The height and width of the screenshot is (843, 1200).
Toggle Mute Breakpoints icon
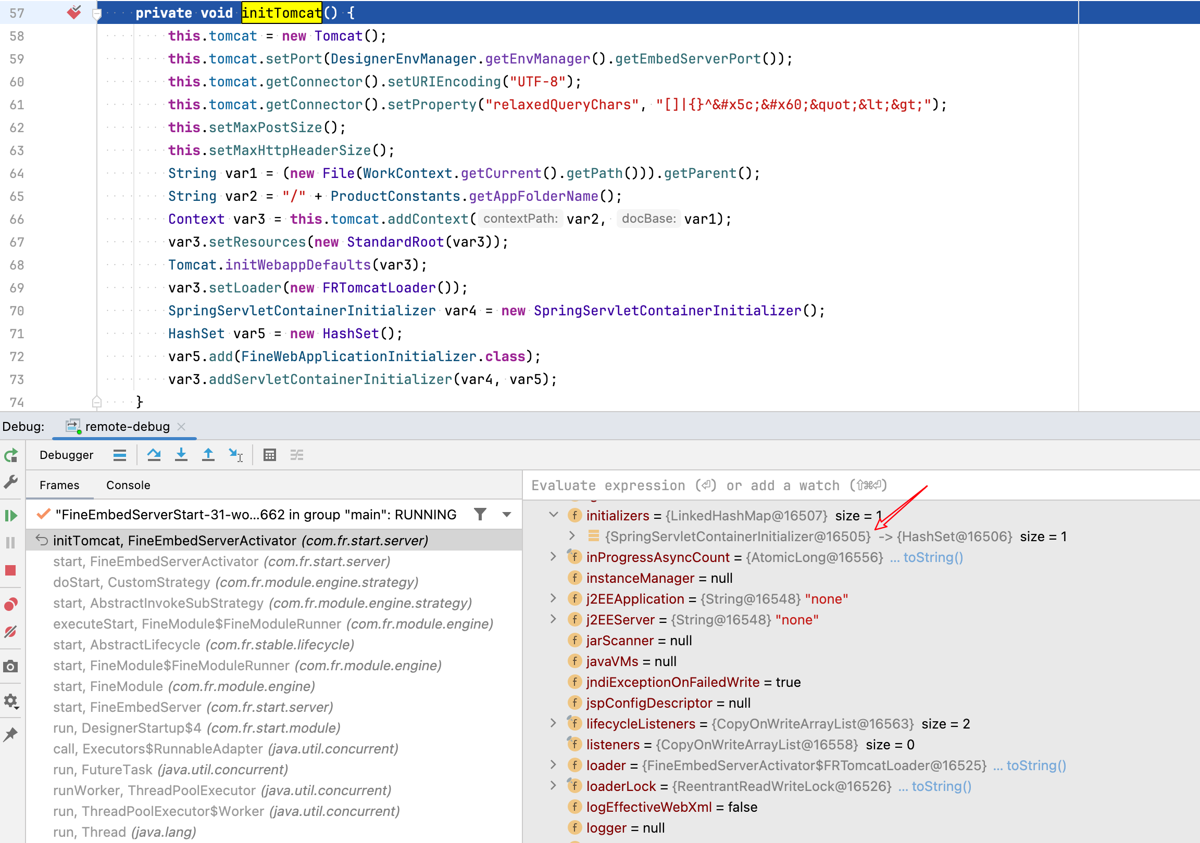(x=11, y=631)
